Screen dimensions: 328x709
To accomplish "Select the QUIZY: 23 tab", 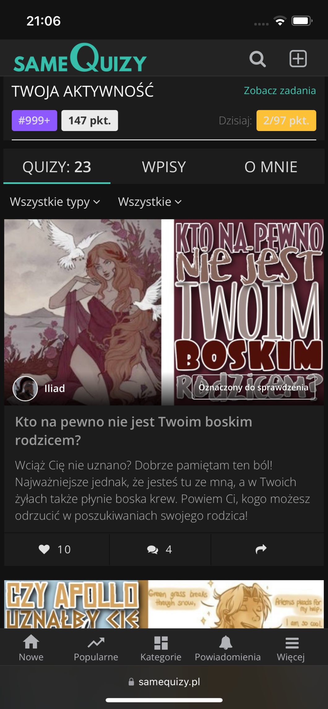I will point(57,167).
